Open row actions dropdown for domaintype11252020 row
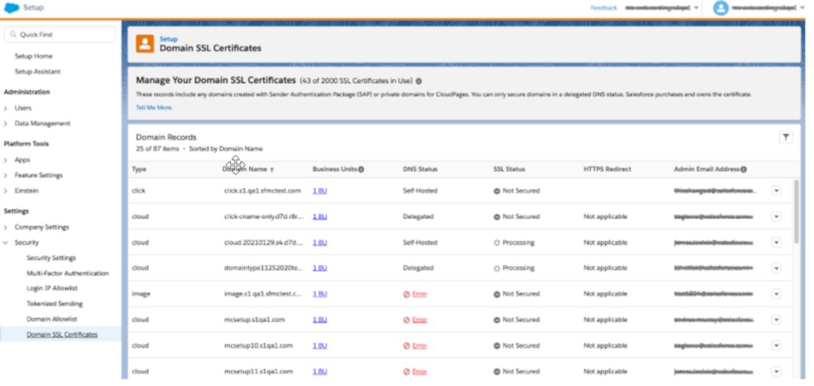Viewport: 814px width, 386px height. click(x=776, y=268)
